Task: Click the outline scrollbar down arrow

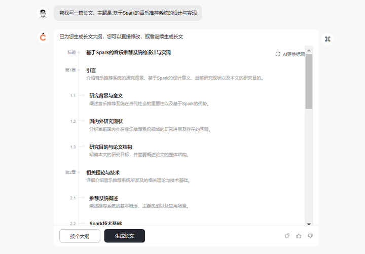Action: [309, 224]
